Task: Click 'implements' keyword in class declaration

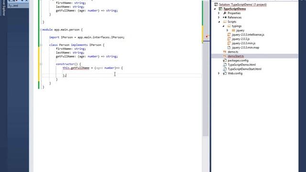Action: (x=79, y=45)
